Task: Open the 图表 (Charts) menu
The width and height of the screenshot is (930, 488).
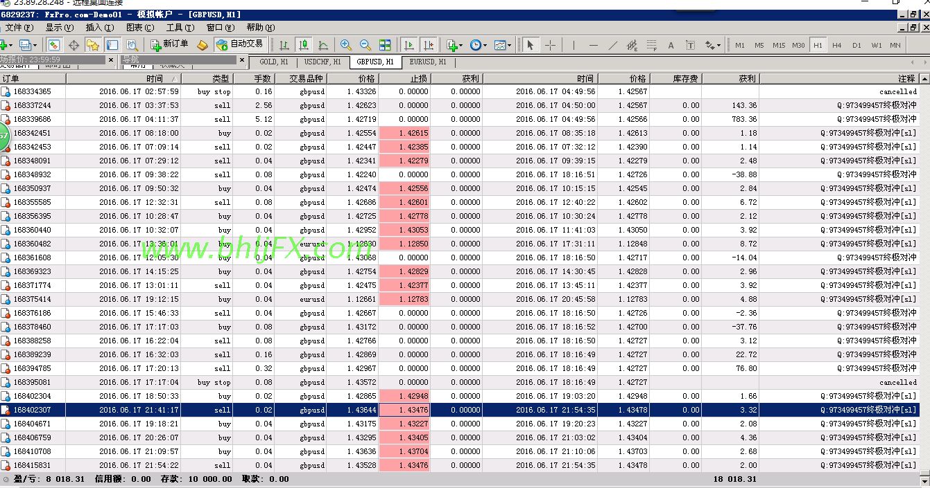Action: pos(139,28)
